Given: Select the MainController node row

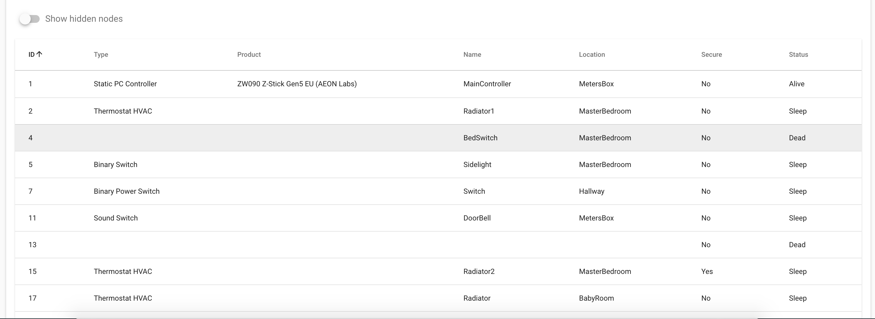Looking at the screenshot, I should 487,84.
